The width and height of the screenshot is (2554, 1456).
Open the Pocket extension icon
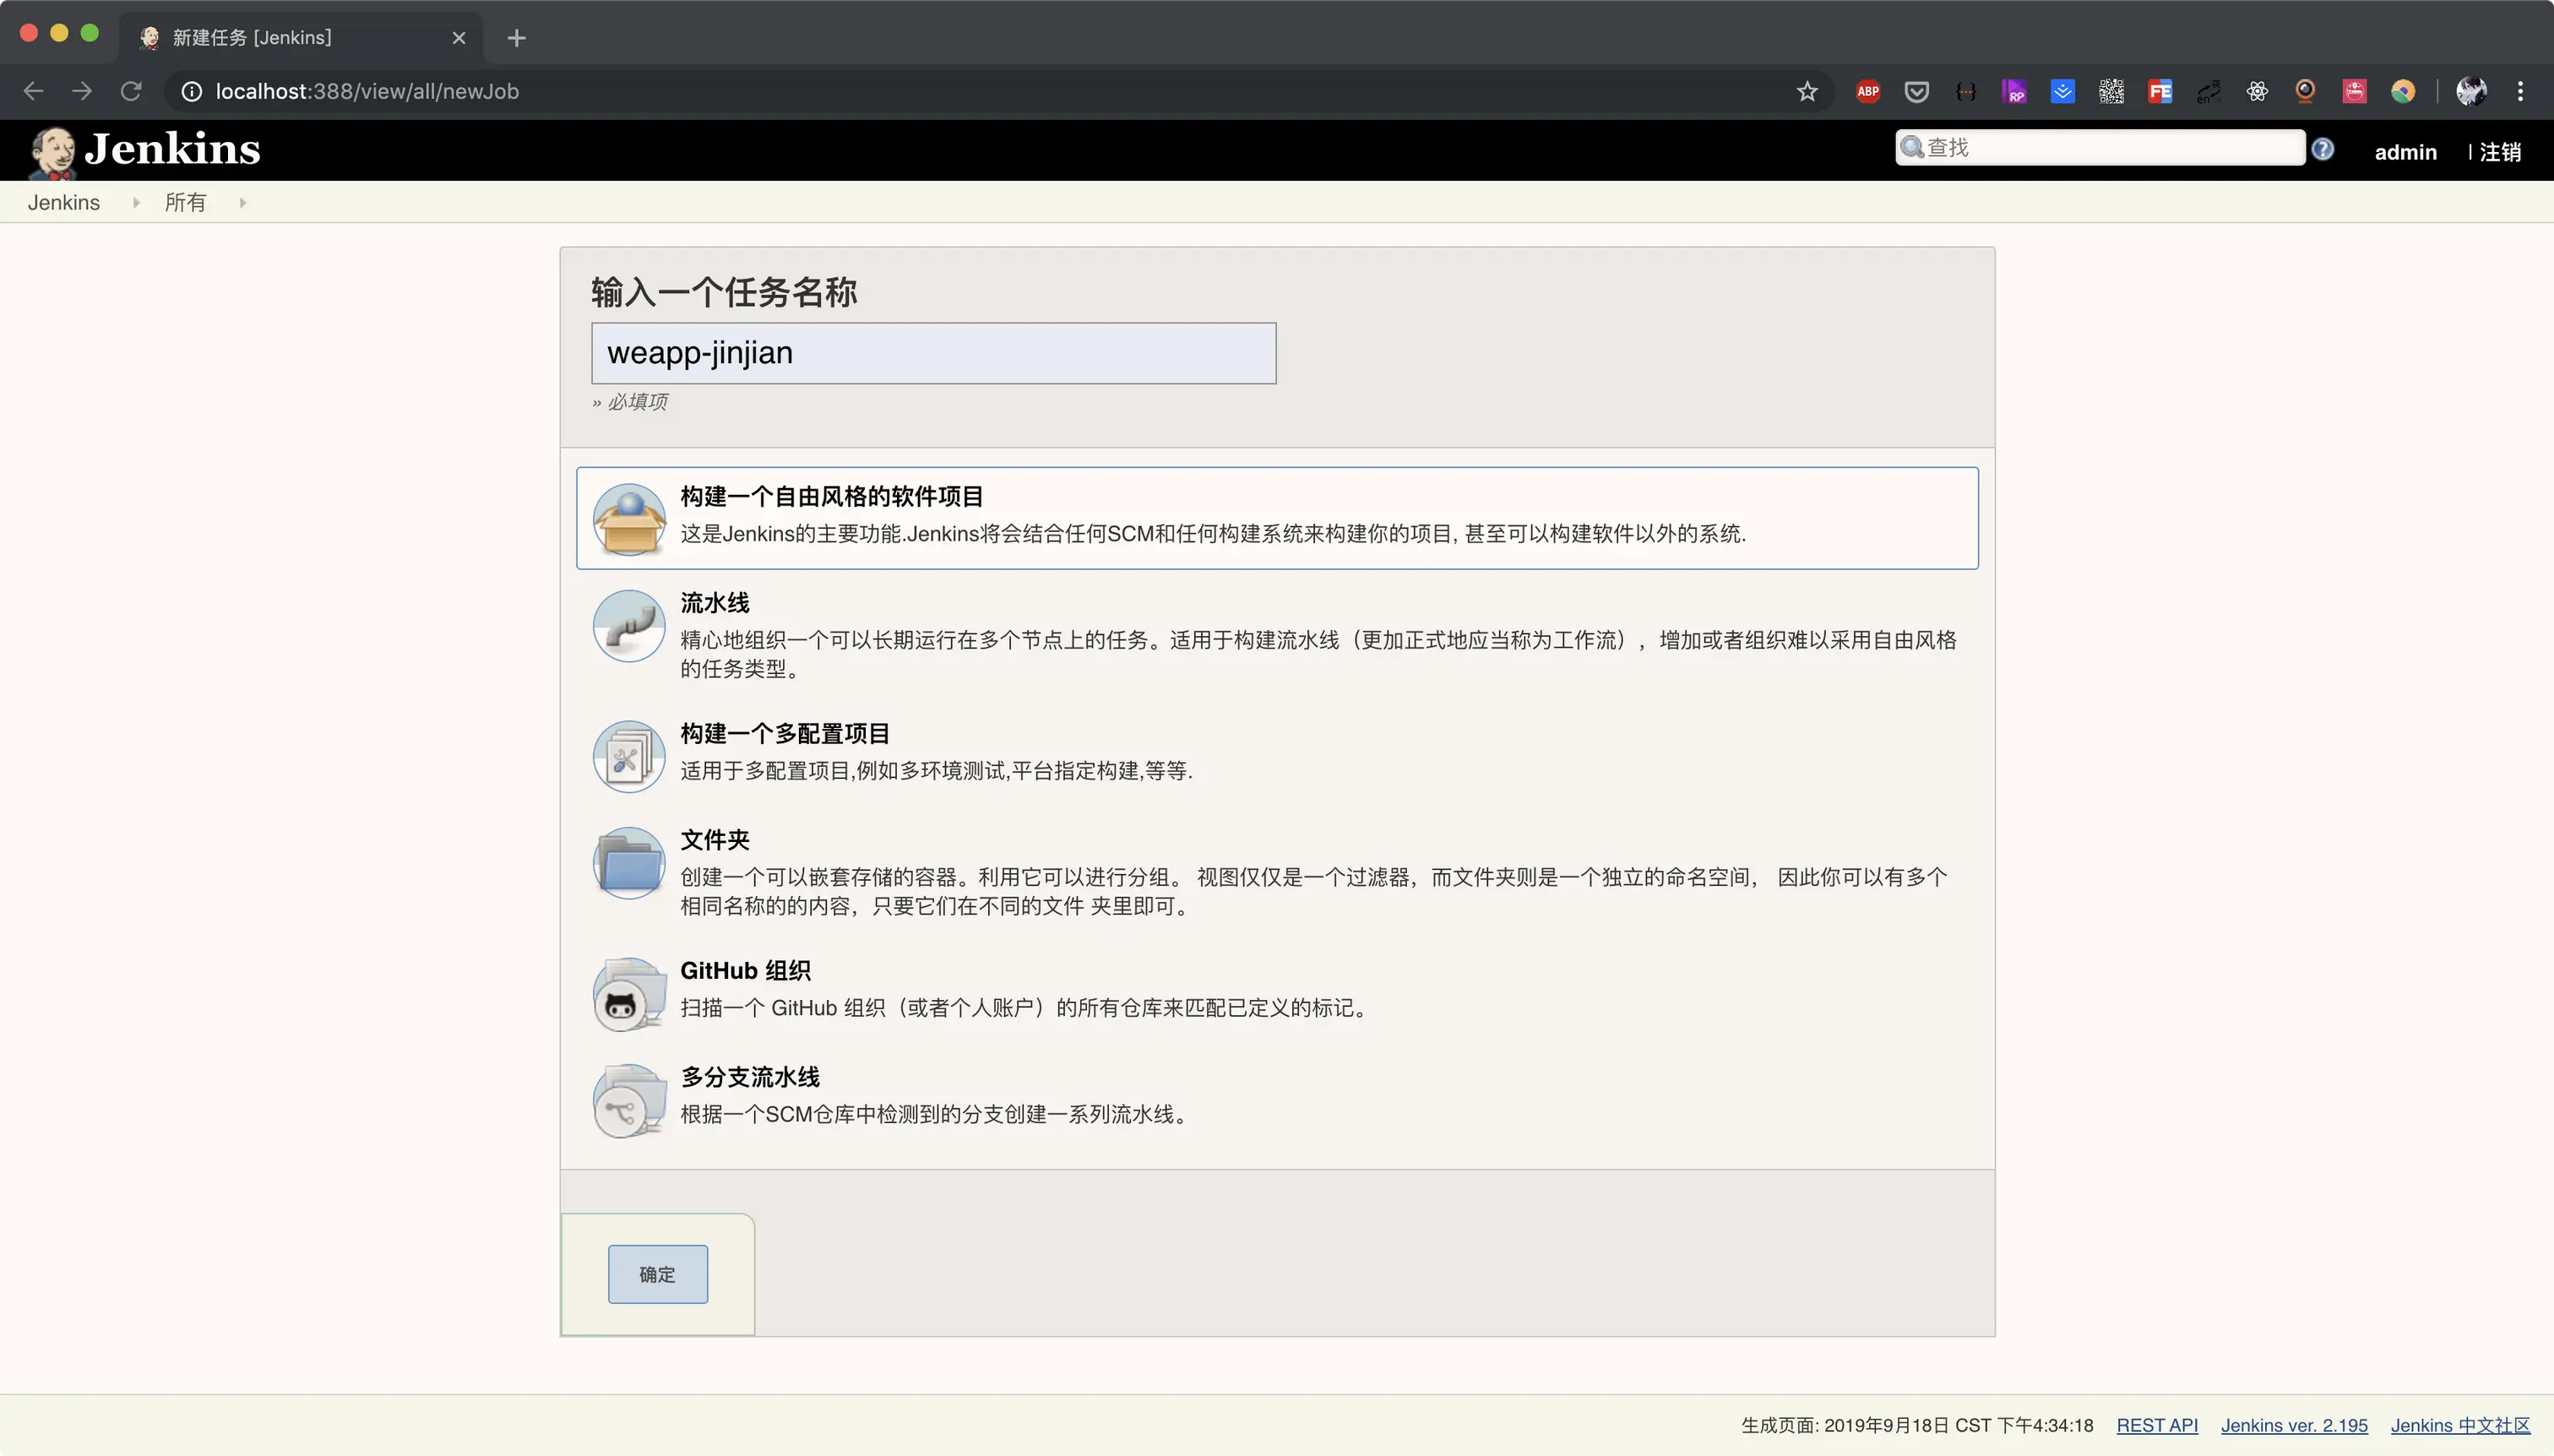(1916, 92)
